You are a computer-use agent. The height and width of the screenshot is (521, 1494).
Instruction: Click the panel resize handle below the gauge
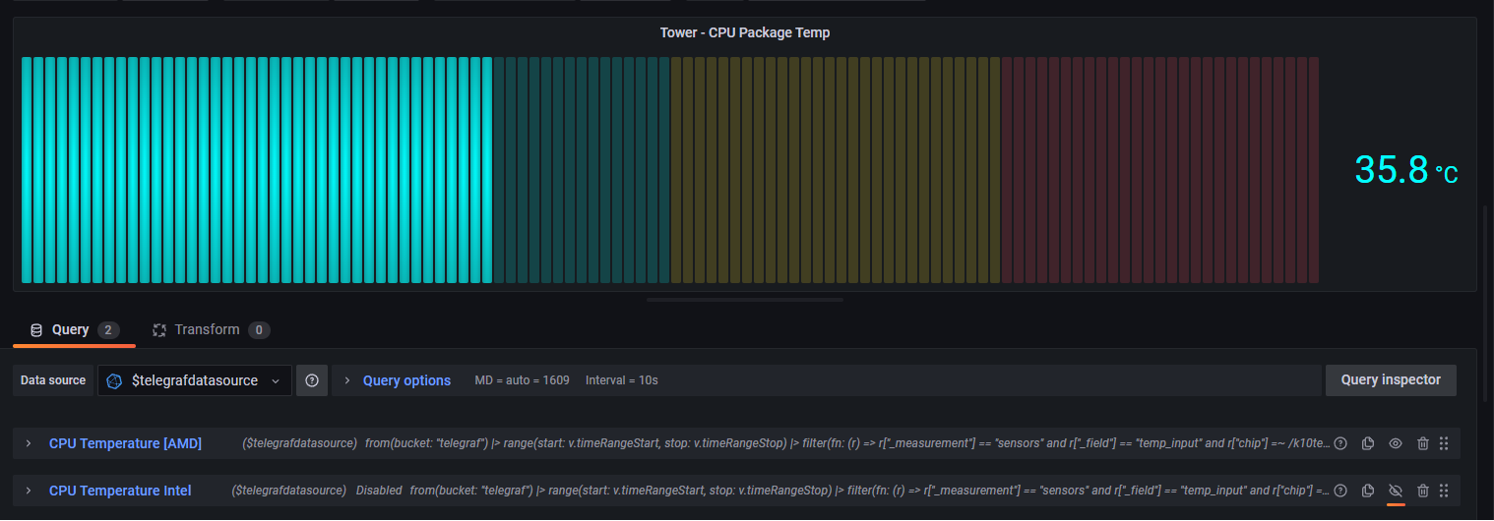point(745,299)
